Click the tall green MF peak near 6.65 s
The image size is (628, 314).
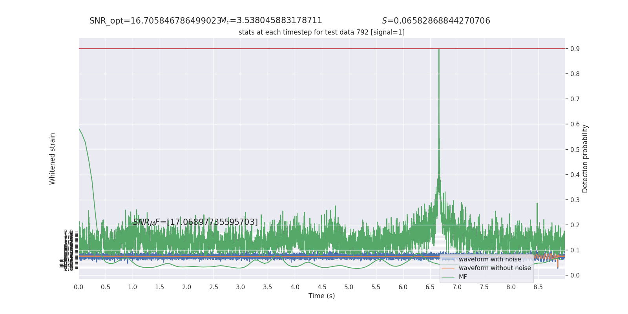(439, 98)
